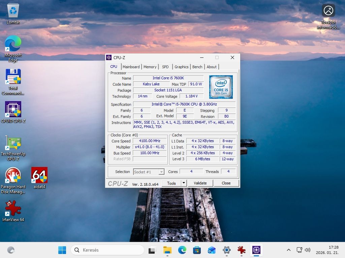345x258 pixels.
Task: Open File Explorer from the taskbar
Action: (x=167, y=250)
